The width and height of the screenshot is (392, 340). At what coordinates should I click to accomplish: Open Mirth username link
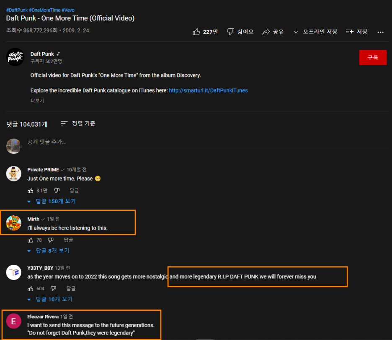tap(33, 219)
